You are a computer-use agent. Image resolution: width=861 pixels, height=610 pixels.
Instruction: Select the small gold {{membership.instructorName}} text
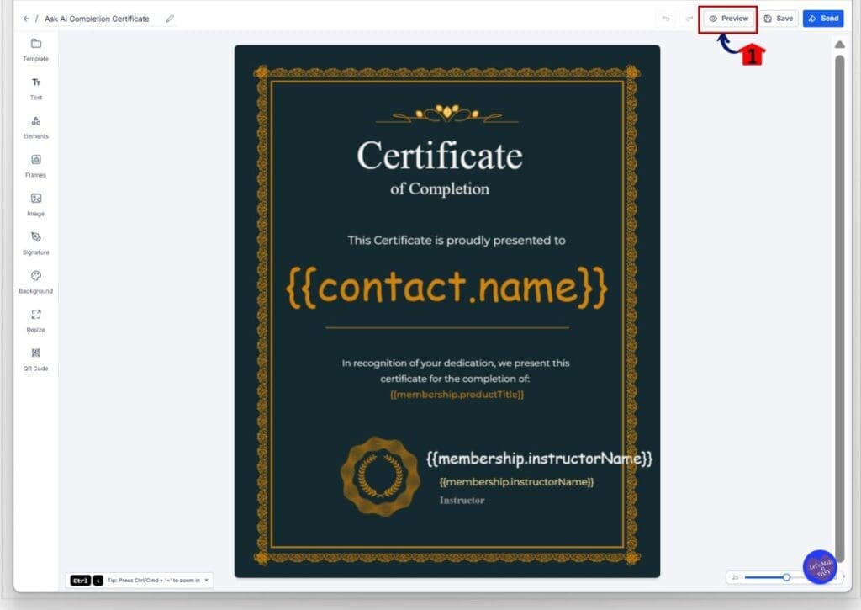pyautogui.click(x=516, y=482)
